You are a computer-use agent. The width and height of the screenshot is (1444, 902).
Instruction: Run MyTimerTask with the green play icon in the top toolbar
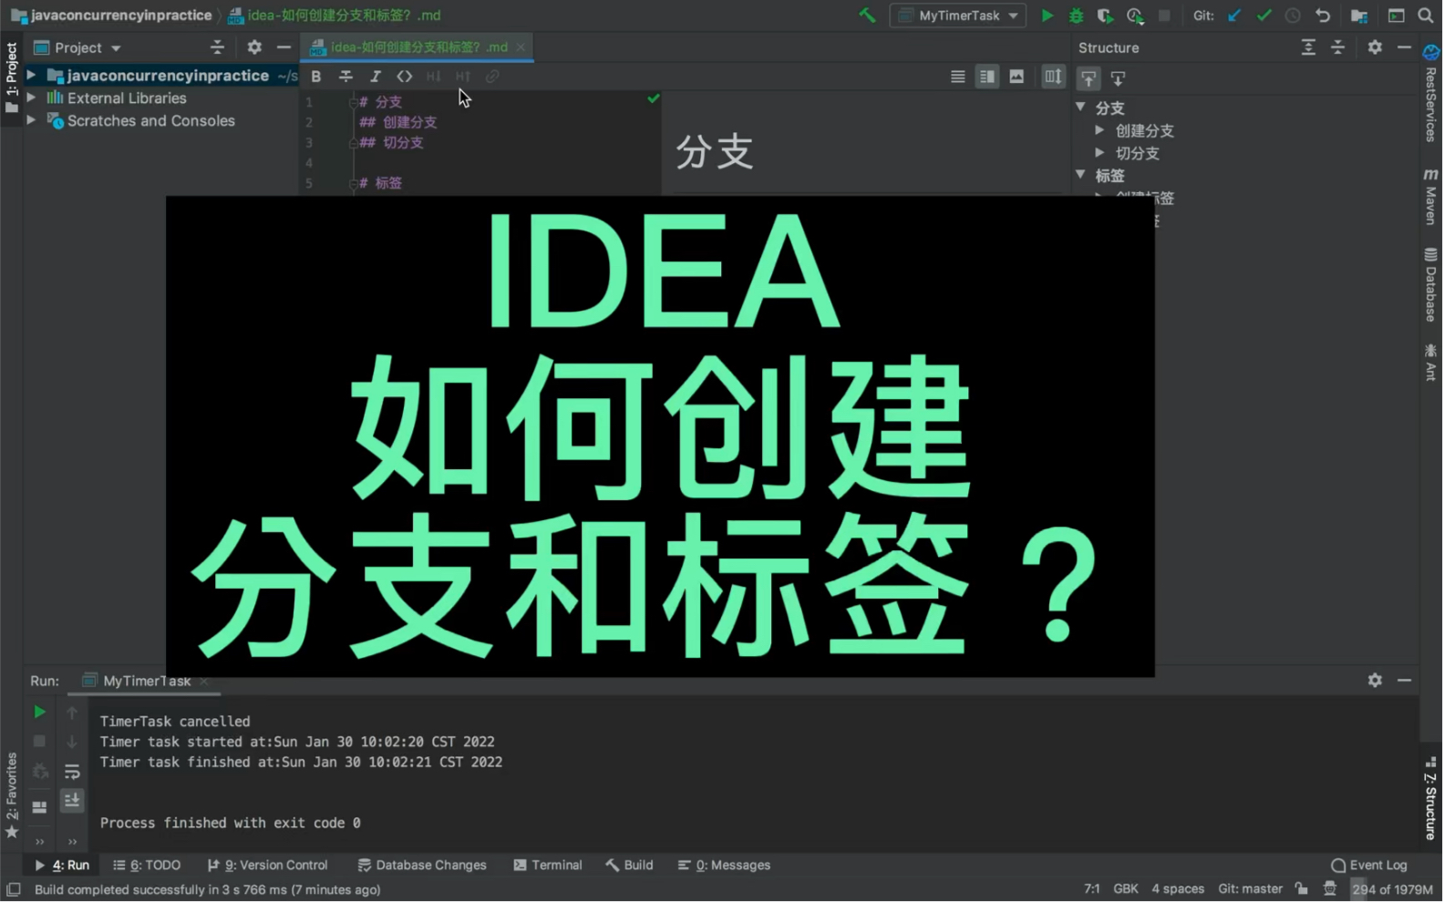(x=1047, y=15)
